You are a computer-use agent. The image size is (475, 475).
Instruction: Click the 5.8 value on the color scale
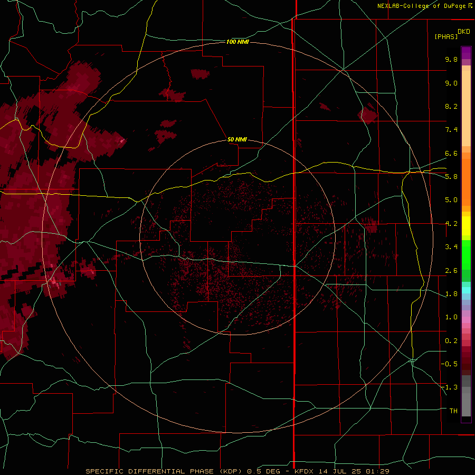pos(451,177)
